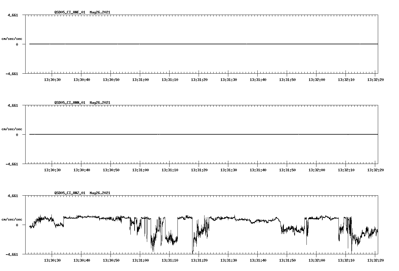
Task: Click the cm/sec/sec axis label on HNZ plot
Action: coord(12,219)
